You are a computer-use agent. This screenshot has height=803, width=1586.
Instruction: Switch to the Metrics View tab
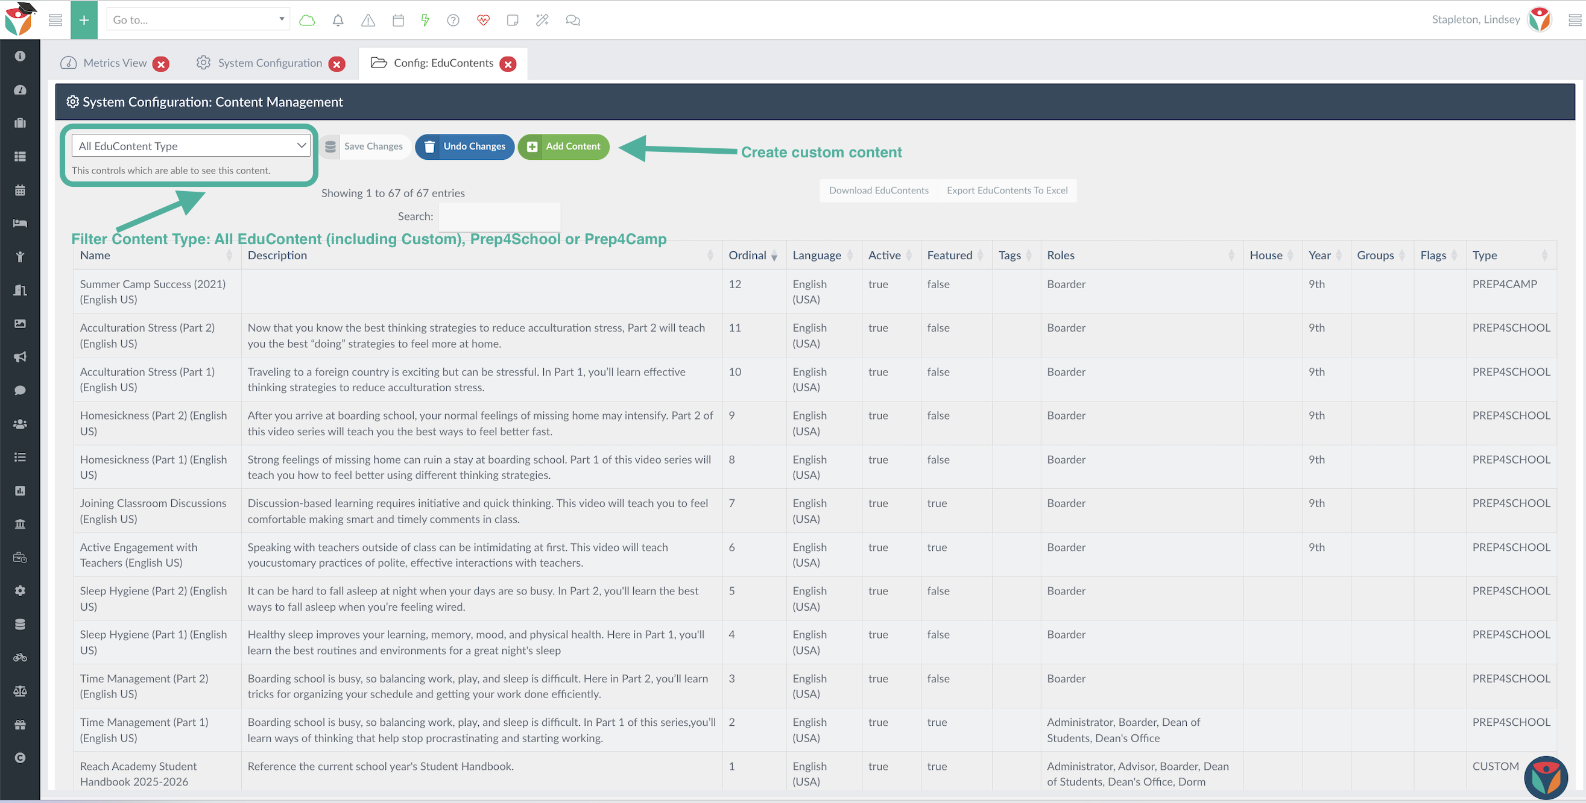[x=115, y=63]
